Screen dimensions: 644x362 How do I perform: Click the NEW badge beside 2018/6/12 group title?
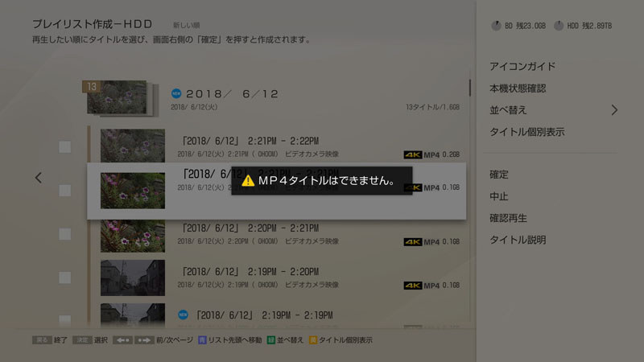[x=176, y=93]
